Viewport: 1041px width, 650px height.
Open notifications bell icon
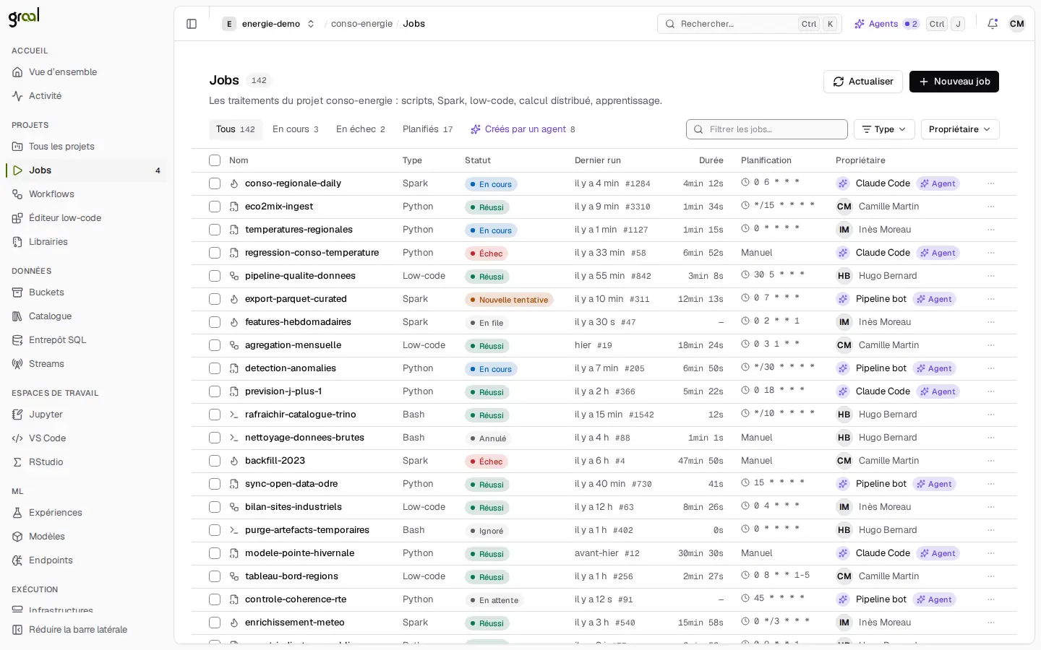point(993,24)
